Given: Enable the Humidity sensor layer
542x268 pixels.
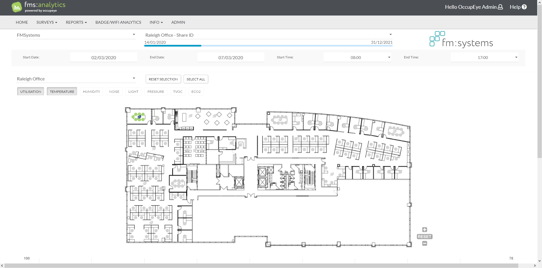Looking at the screenshot, I should pos(92,91).
